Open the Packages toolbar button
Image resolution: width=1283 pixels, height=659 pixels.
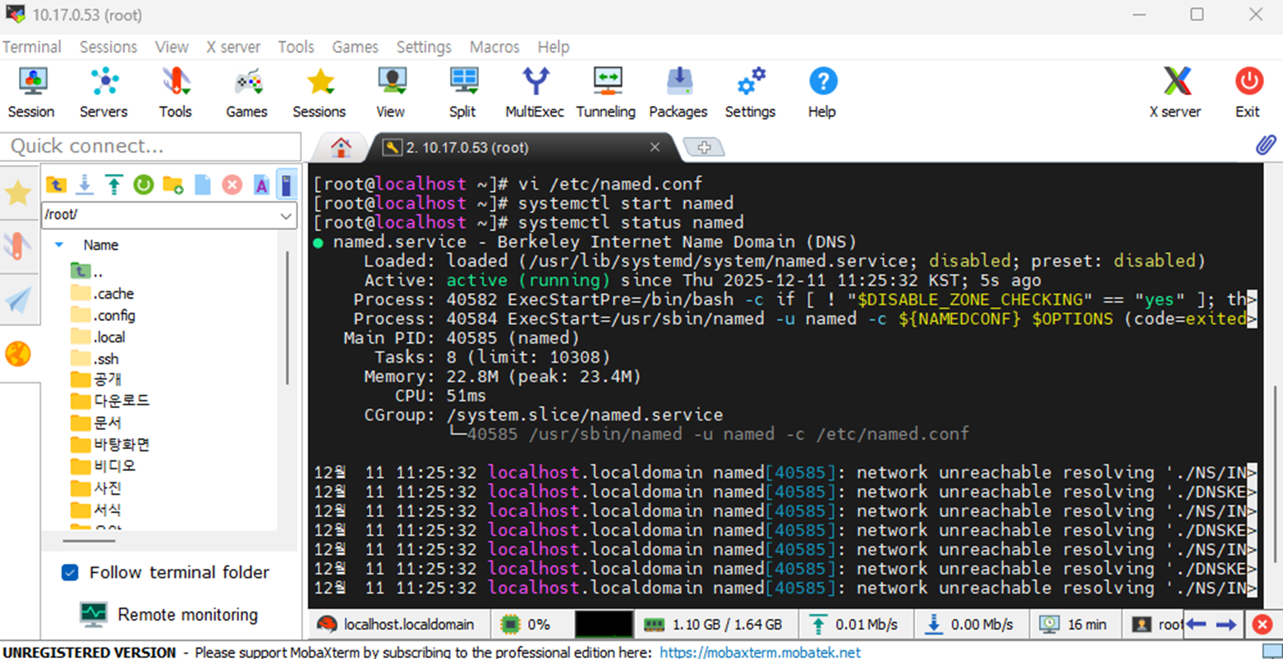click(x=678, y=93)
